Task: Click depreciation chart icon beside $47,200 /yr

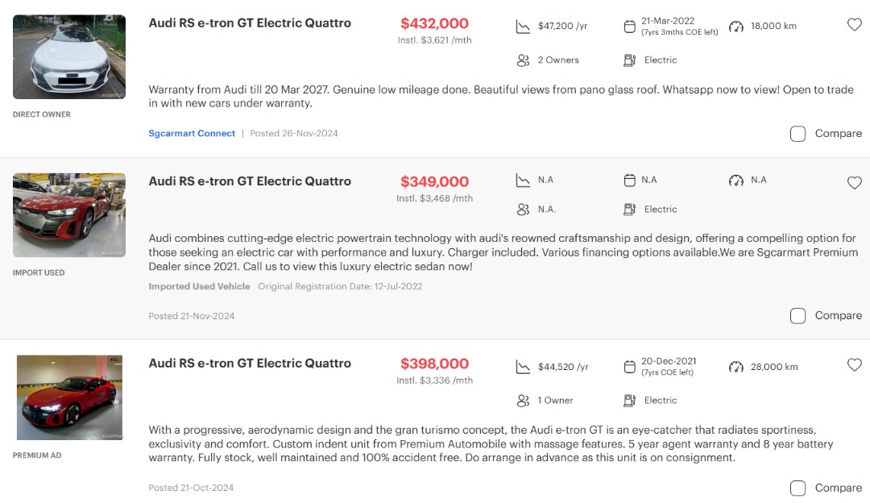Action: [524, 27]
